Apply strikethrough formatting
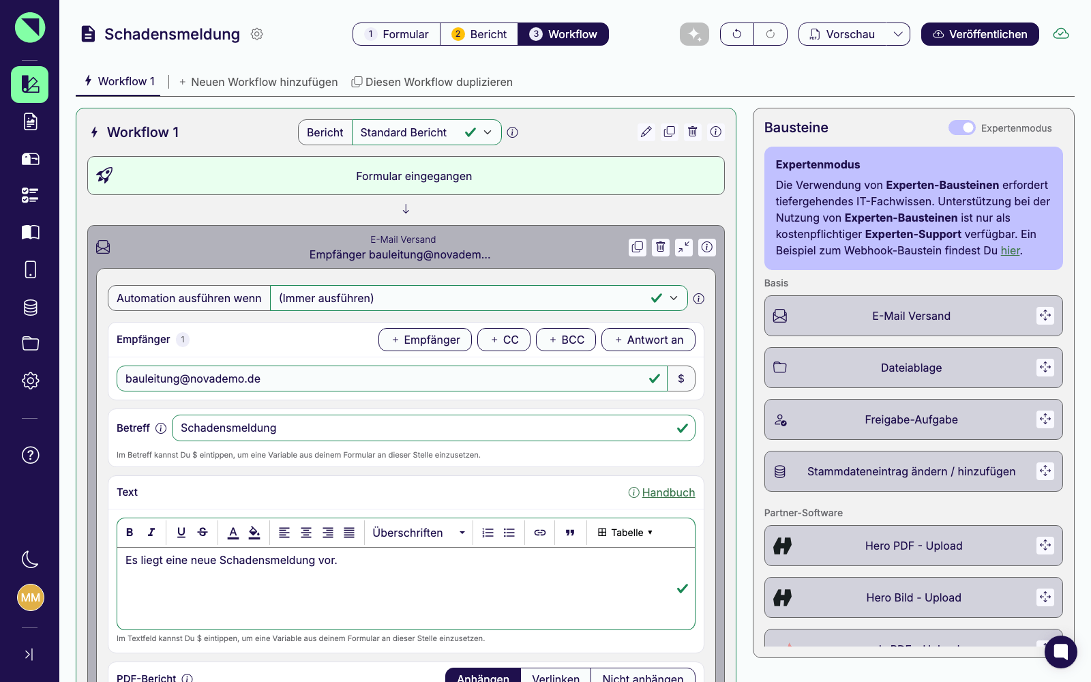 [203, 533]
